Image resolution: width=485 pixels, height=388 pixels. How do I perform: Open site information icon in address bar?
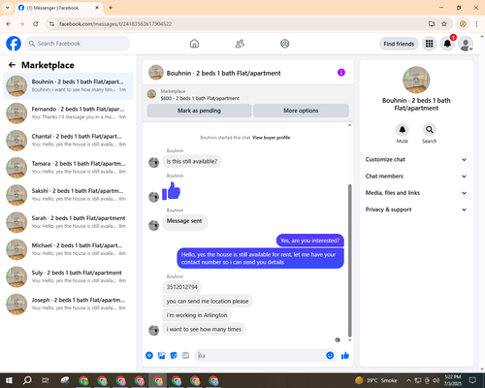point(51,24)
